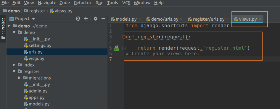
Task: Collapse the register folder
Action: click(x=14, y=71)
